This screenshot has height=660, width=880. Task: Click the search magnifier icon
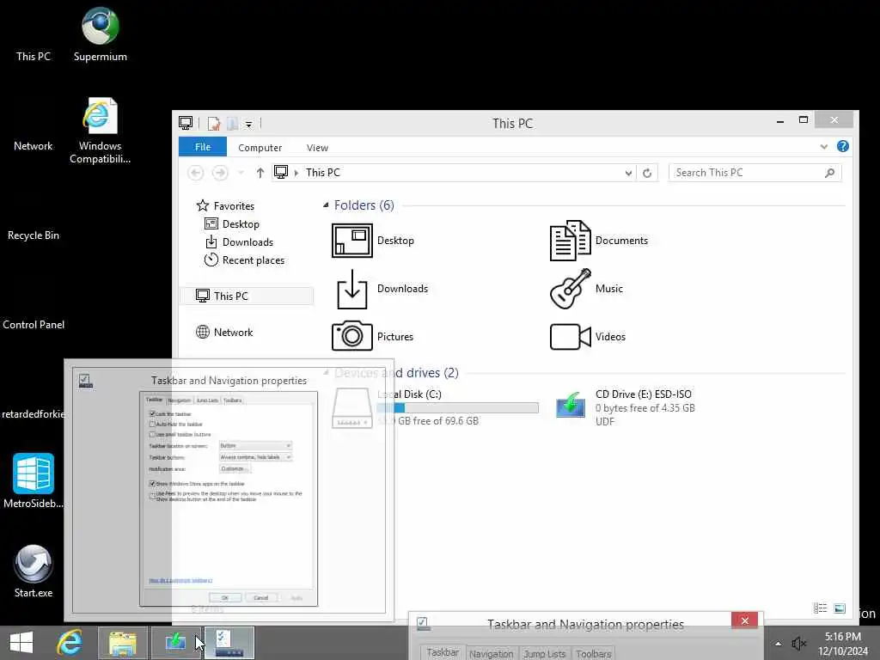coord(829,173)
